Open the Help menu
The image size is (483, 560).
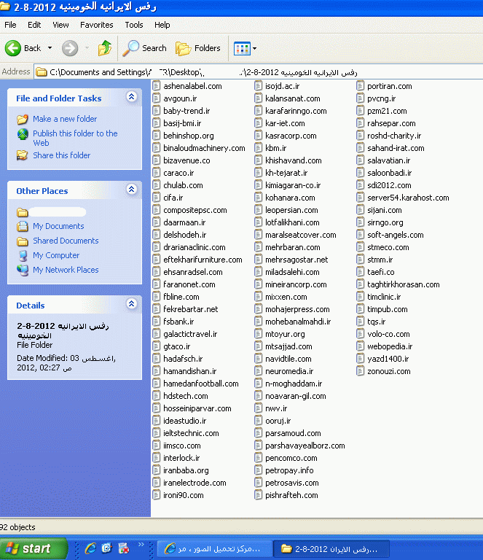coord(162,25)
